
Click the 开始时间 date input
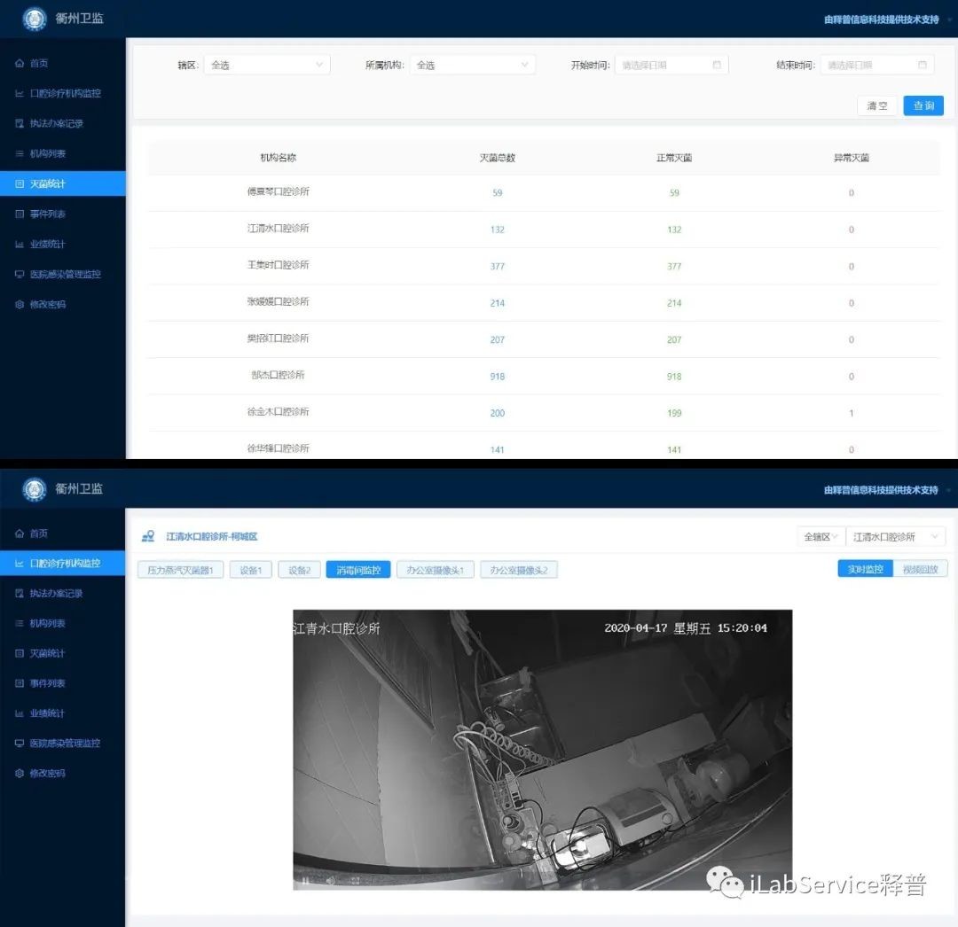point(671,65)
